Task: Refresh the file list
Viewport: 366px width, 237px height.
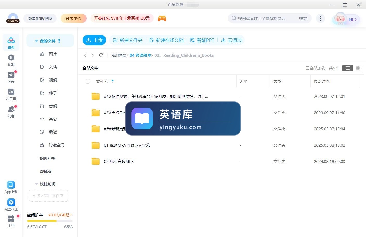Action: (x=101, y=55)
